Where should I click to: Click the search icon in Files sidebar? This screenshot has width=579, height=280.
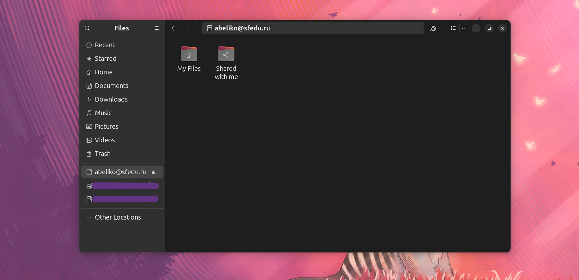pos(87,28)
